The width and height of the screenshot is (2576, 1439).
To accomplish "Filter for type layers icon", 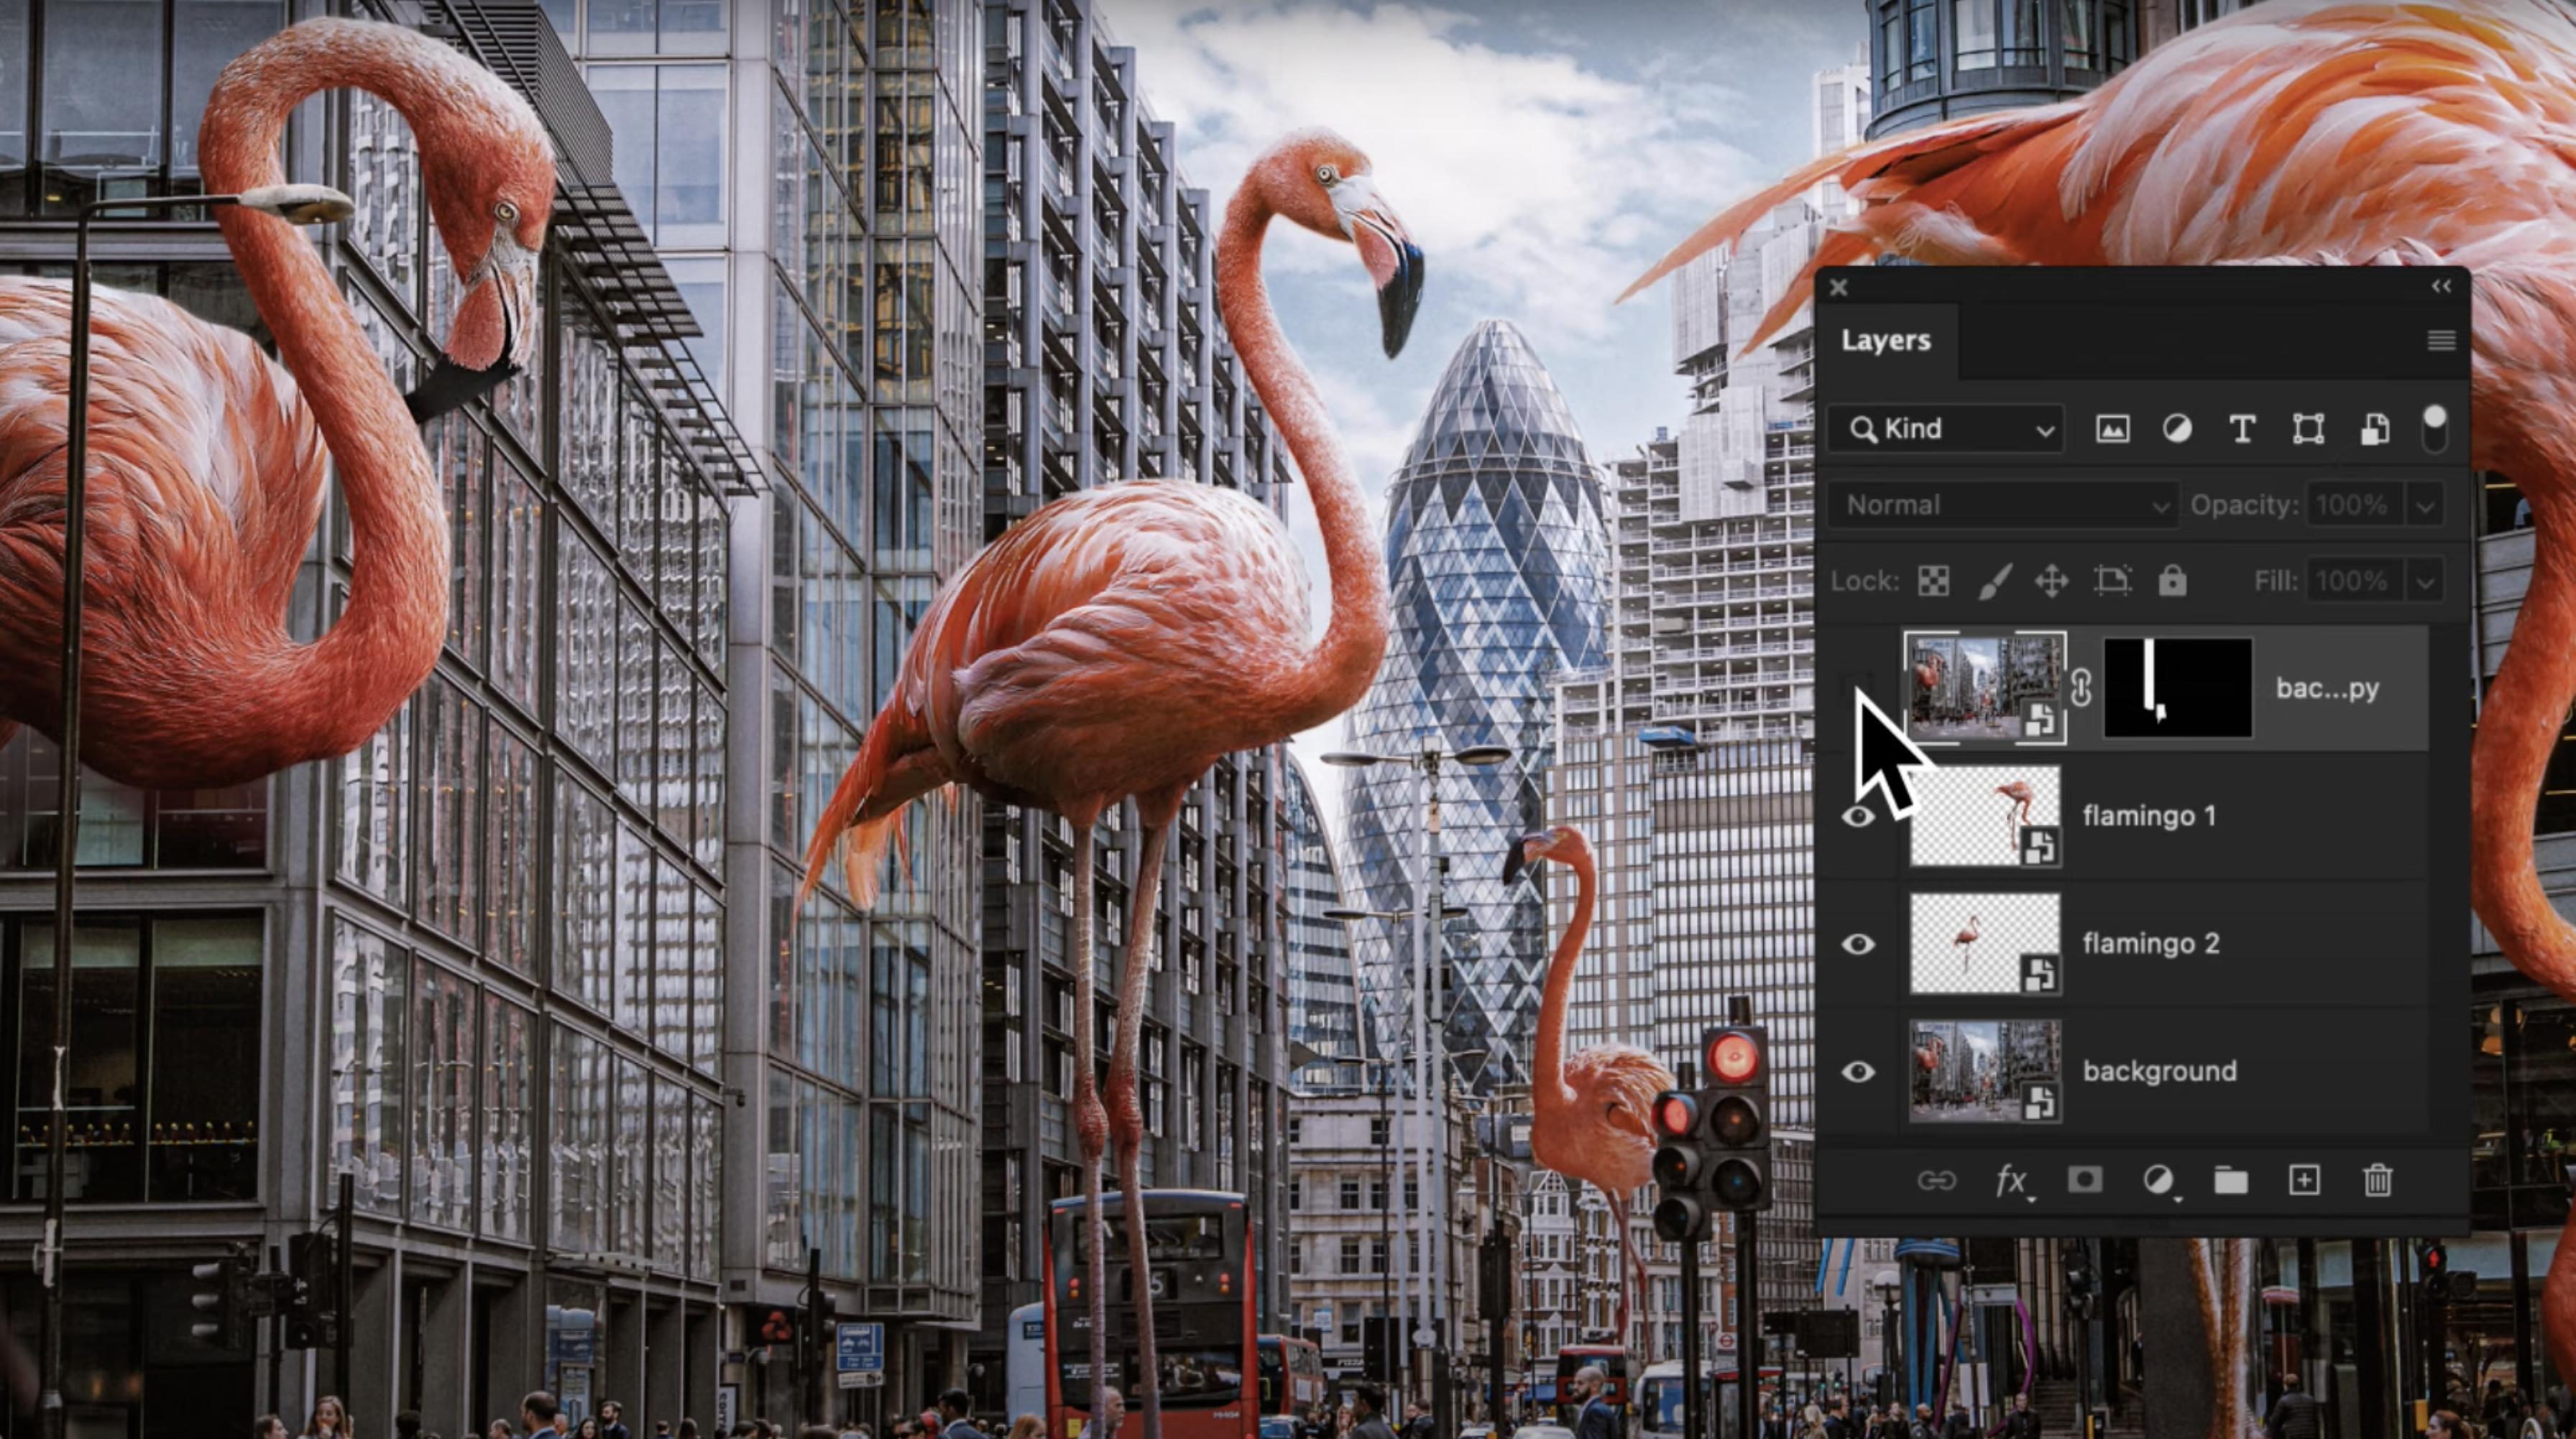I will (2242, 429).
